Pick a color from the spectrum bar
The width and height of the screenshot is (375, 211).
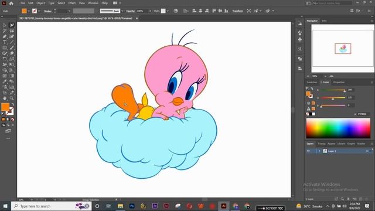(338, 128)
